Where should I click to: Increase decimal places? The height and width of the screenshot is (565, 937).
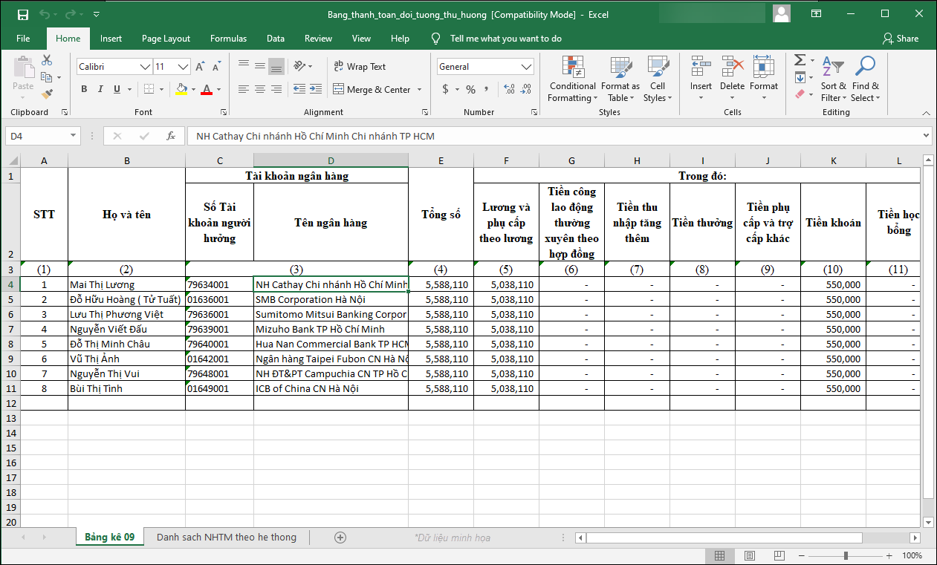click(x=509, y=89)
